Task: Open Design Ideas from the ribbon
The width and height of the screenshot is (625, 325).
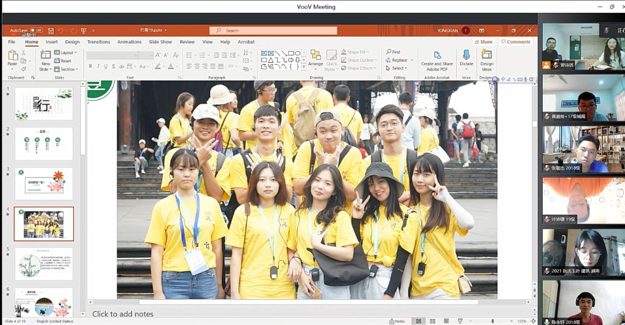Action: [x=486, y=60]
